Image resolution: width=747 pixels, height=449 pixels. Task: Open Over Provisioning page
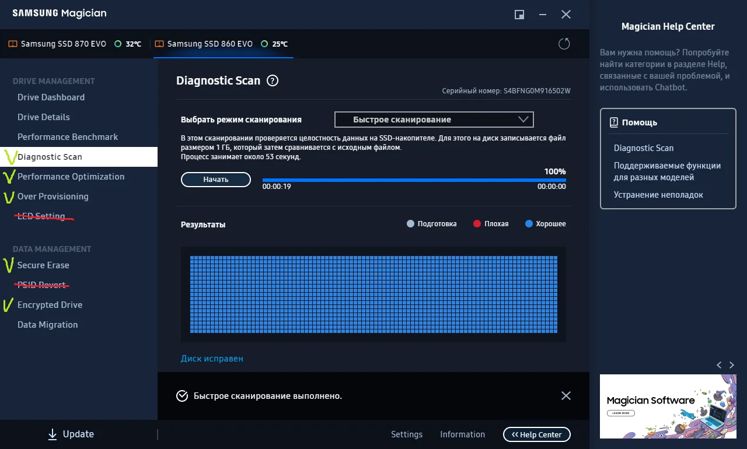click(x=53, y=197)
